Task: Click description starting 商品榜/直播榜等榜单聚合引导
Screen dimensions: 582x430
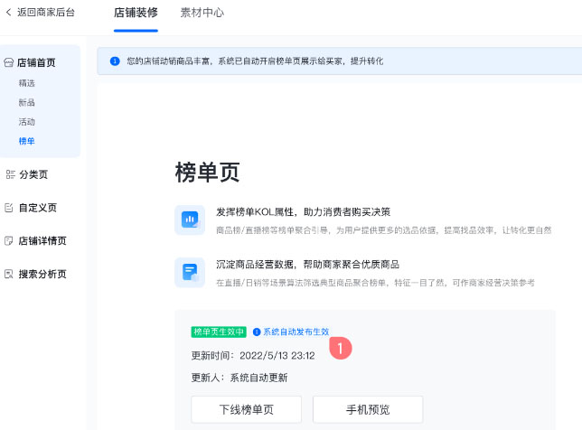Action: click(384, 230)
